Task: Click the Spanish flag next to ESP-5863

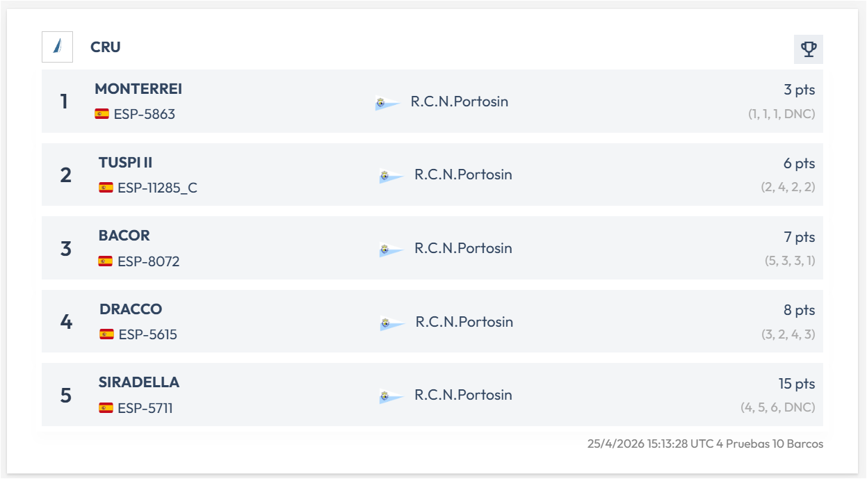Action: 102,114
